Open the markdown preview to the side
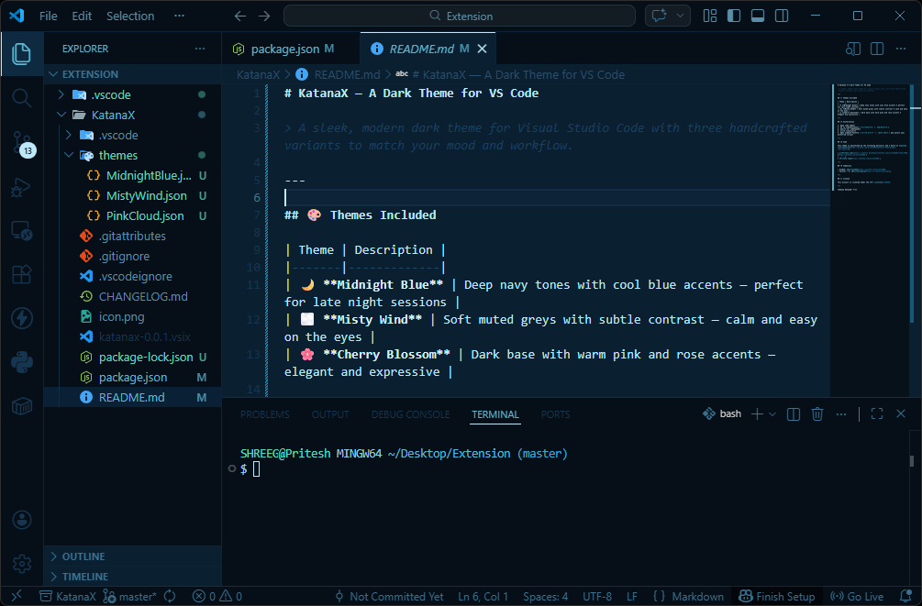Viewport: 922px width, 606px height. [x=852, y=49]
